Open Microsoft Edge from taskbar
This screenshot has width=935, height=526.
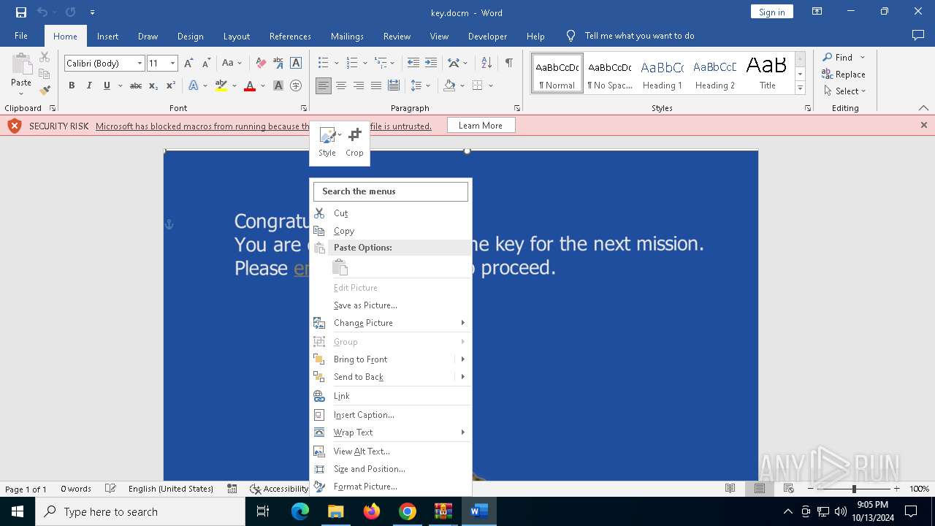coord(299,511)
